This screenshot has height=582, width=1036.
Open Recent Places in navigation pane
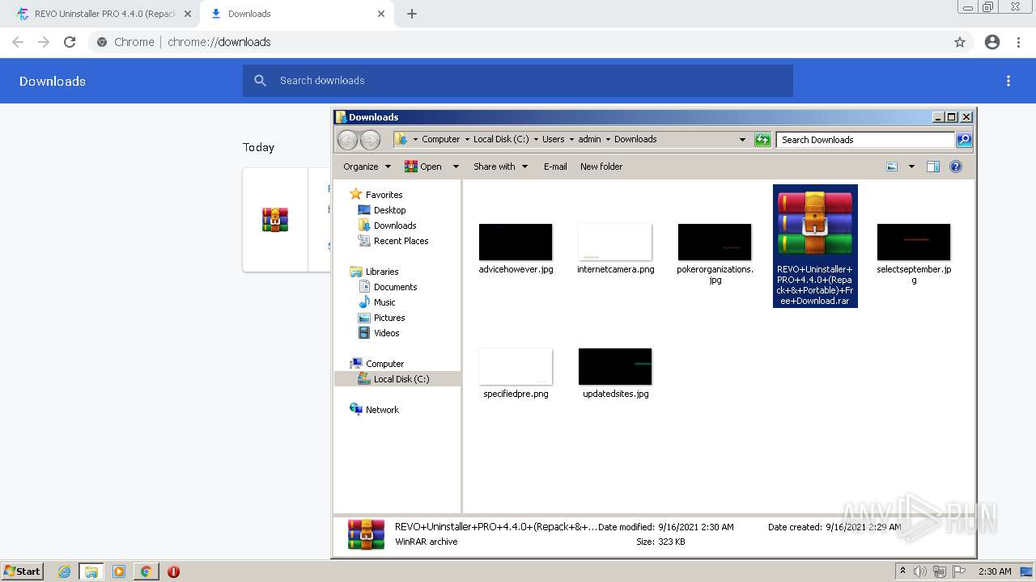[401, 241]
